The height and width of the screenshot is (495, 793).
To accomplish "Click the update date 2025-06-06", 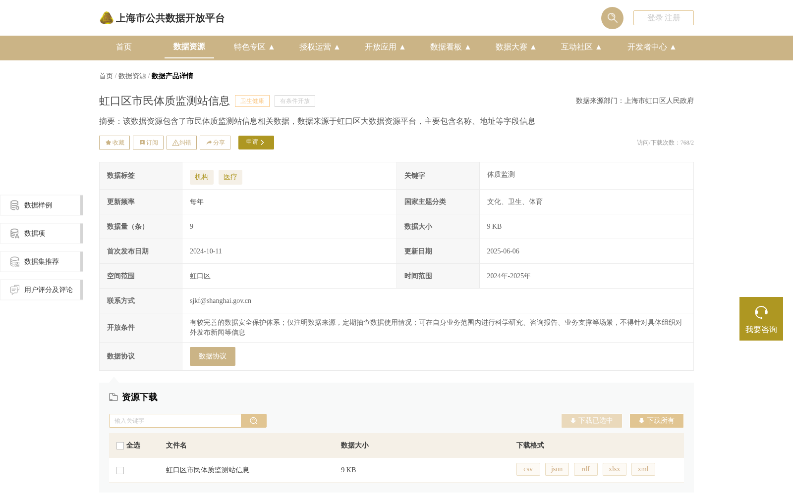I will pos(503,251).
